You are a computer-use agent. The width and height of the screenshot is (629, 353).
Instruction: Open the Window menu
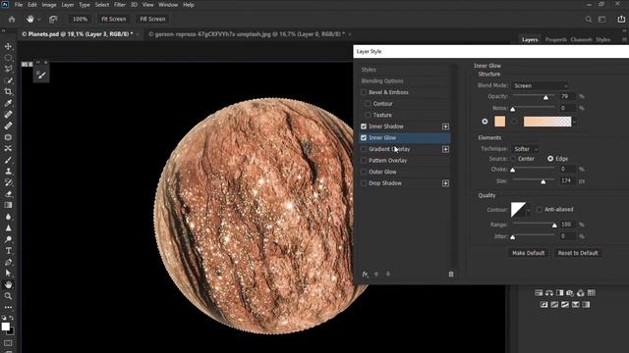click(x=168, y=5)
